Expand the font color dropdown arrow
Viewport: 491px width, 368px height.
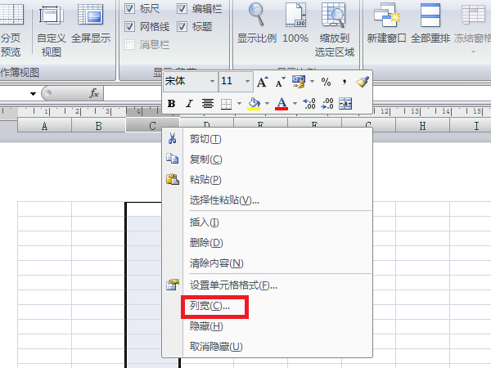pyautogui.click(x=295, y=103)
